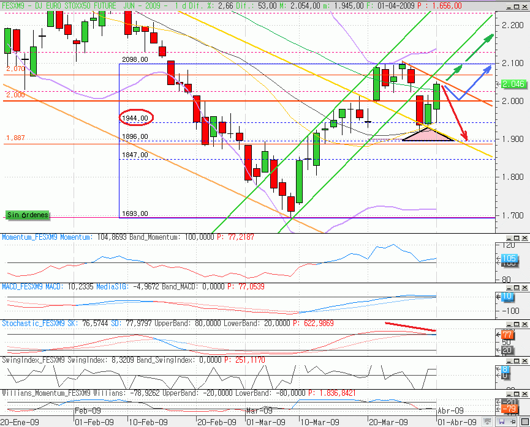530x427 pixels.
Task: Minimize the MACD indicator panel
Action: click(509, 288)
